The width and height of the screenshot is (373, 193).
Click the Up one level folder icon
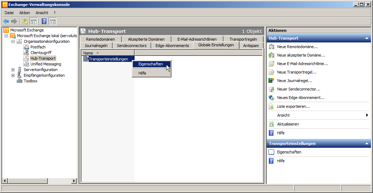pos(25,21)
